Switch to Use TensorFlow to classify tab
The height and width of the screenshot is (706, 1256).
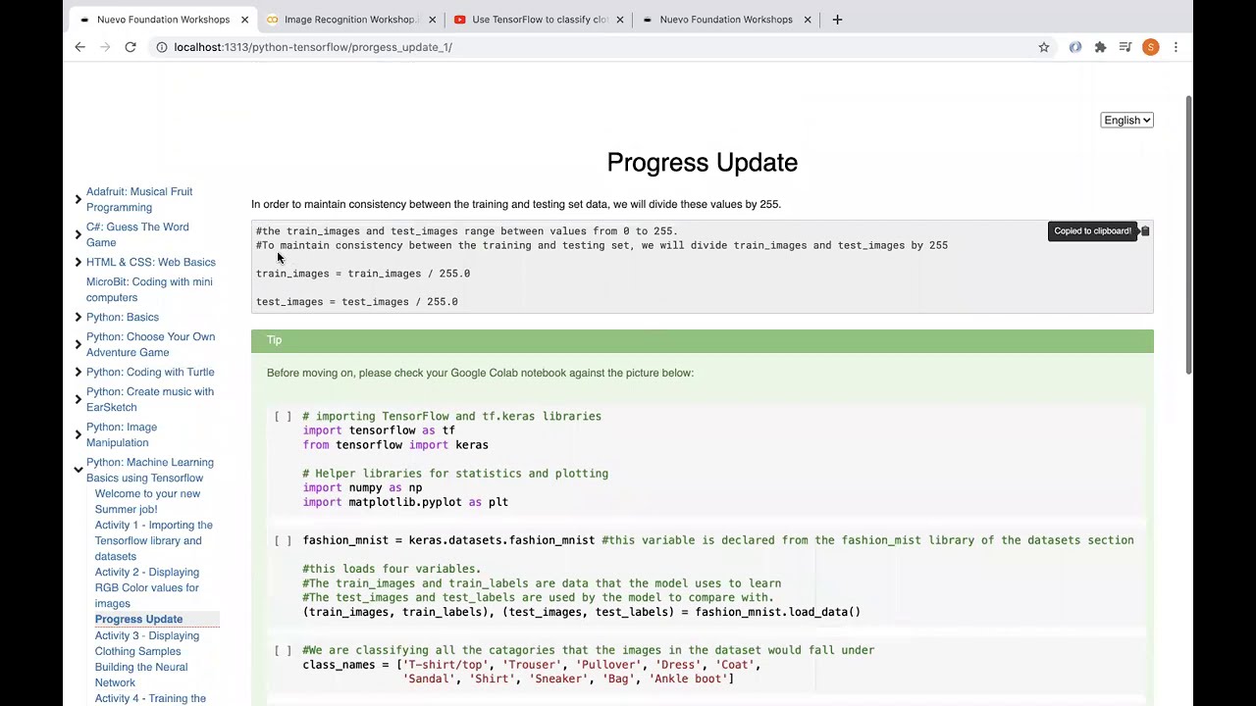pyautogui.click(x=538, y=20)
